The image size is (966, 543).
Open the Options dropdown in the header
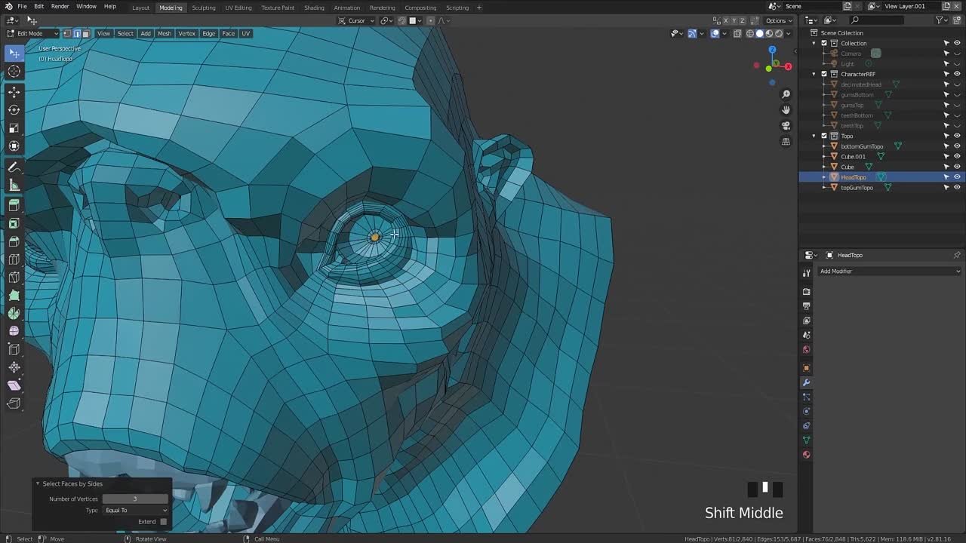point(777,20)
